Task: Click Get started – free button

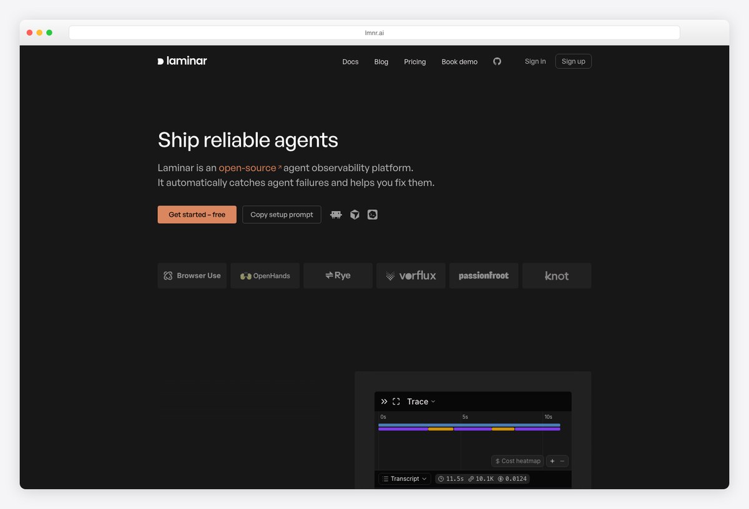Action: (197, 215)
